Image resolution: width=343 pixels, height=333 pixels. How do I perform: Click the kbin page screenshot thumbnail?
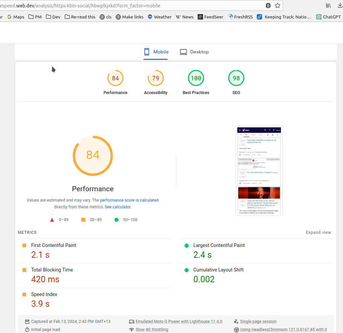(259, 171)
